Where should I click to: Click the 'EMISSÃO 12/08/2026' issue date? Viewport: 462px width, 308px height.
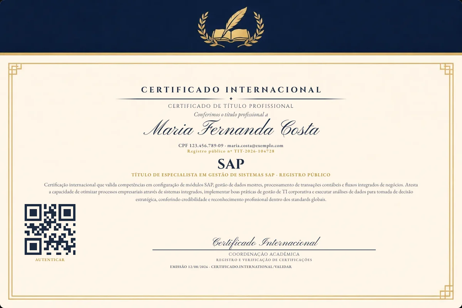click(x=189, y=267)
